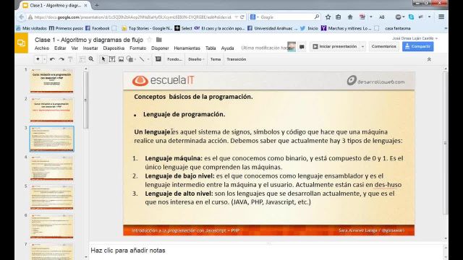
Task: Click the Skype toolbar icon
Action: [x=411, y=17]
